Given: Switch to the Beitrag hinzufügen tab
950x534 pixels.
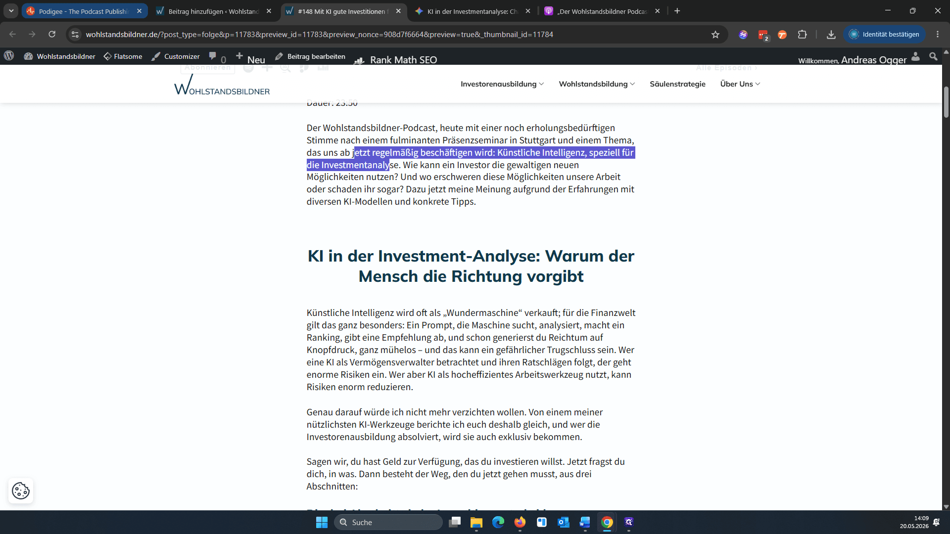Looking at the screenshot, I should (x=213, y=11).
